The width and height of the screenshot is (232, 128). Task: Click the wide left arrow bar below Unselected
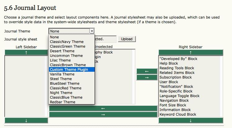coord(103,109)
